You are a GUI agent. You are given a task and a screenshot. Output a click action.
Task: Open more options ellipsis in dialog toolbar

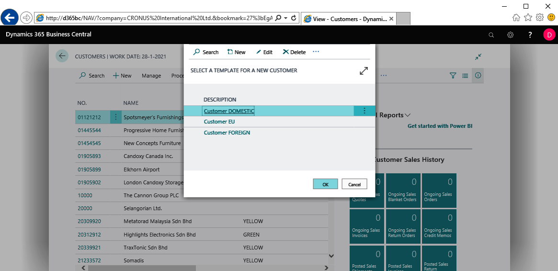point(316,52)
